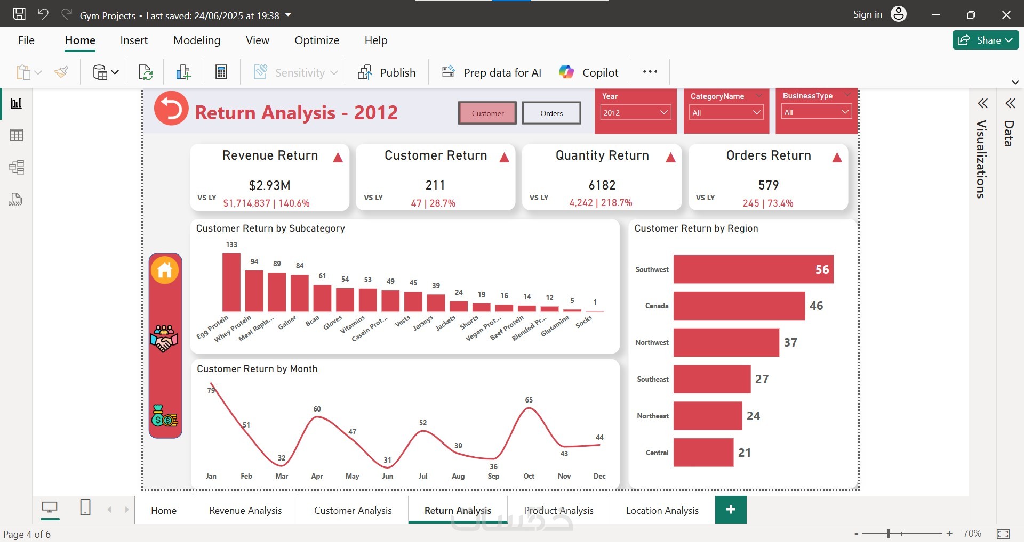Image resolution: width=1024 pixels, height=542 pixels.
Task: Adjust the zoom level slider
Action: pyautogui.click(x=889, y=533)
